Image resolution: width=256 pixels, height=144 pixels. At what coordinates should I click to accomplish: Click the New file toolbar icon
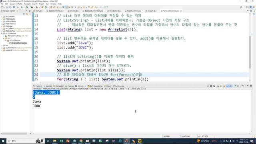pyautogui.click(x=2, y=7)
